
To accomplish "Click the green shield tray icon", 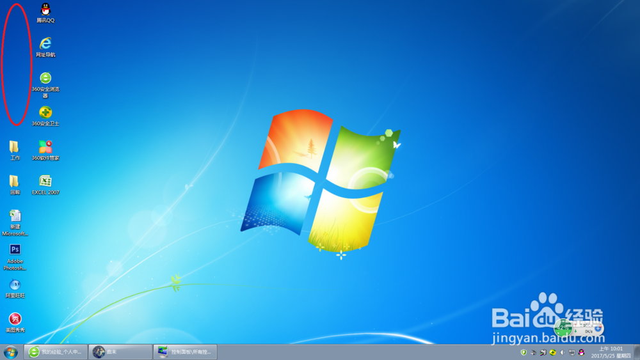I will [x=524, y=352].
